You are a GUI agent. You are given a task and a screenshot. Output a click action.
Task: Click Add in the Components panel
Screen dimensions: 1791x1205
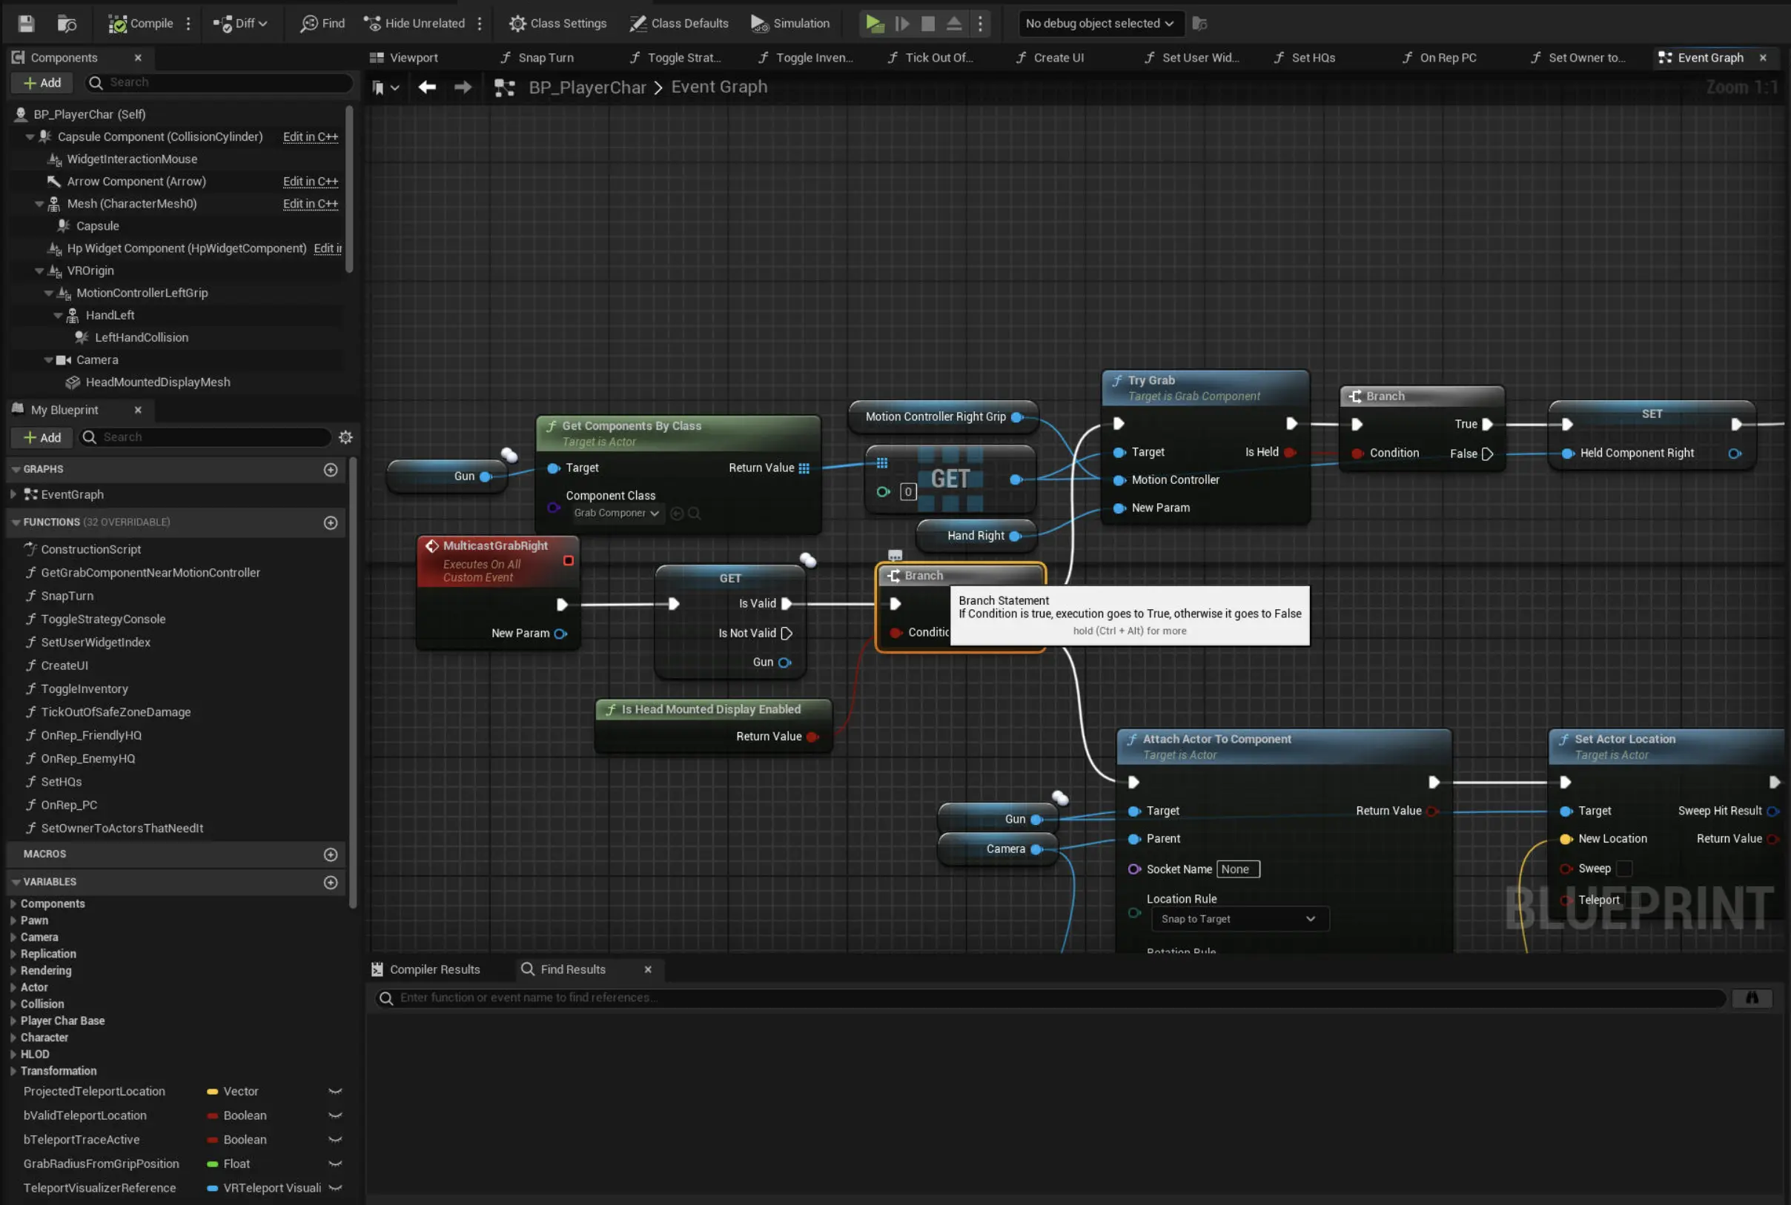42,82
